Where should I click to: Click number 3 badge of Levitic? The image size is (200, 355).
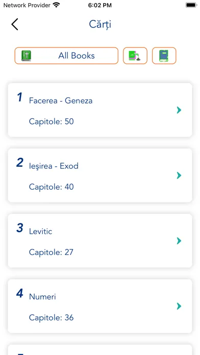click(x=20, y=228)
